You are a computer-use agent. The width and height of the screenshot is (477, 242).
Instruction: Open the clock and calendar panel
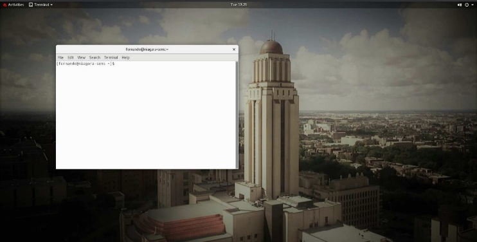click(x=239, y=5)
